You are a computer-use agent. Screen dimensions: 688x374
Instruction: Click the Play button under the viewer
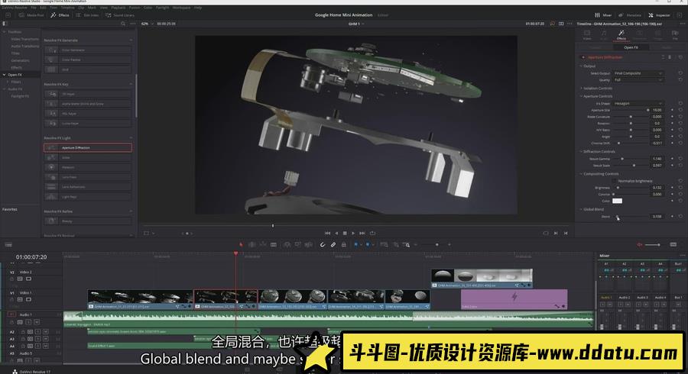(x=353, y=233)
